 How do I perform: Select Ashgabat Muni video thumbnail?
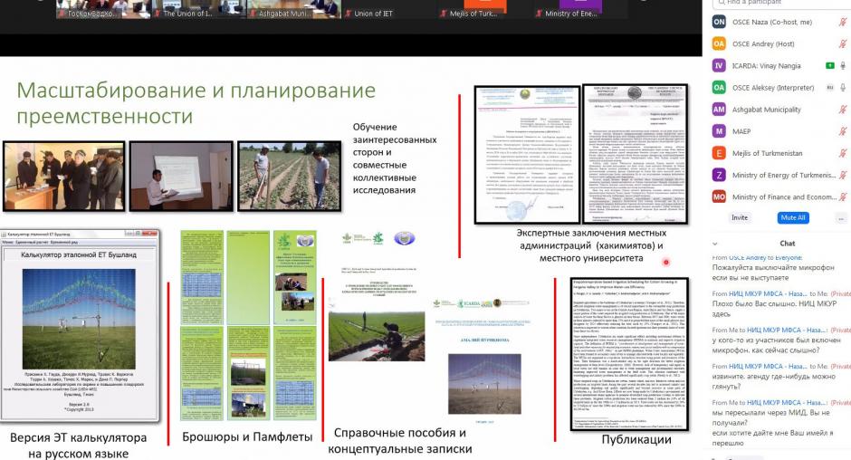293,9
